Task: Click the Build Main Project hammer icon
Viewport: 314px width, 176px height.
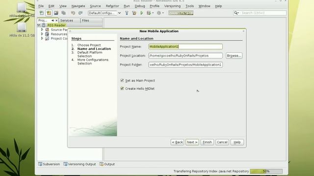Action: (127, 13)
